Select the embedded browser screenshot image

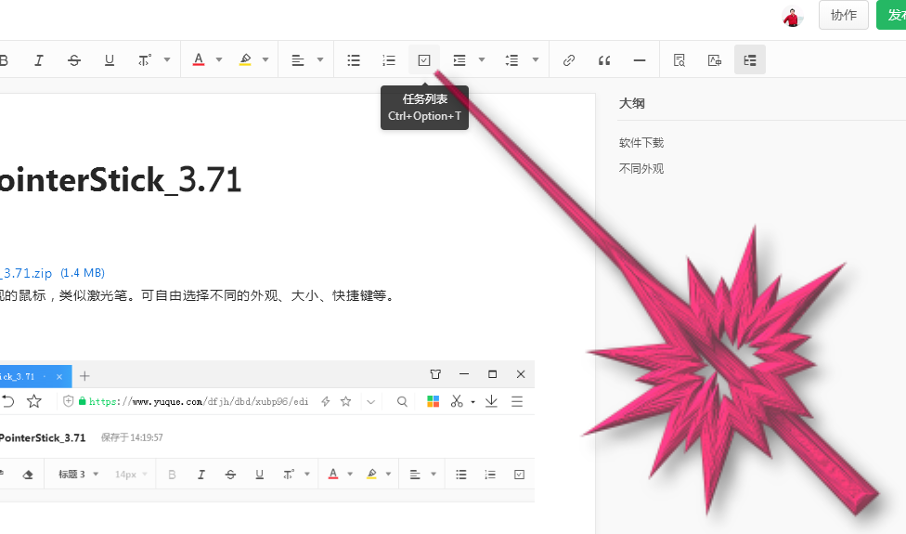tap(267, 432)
